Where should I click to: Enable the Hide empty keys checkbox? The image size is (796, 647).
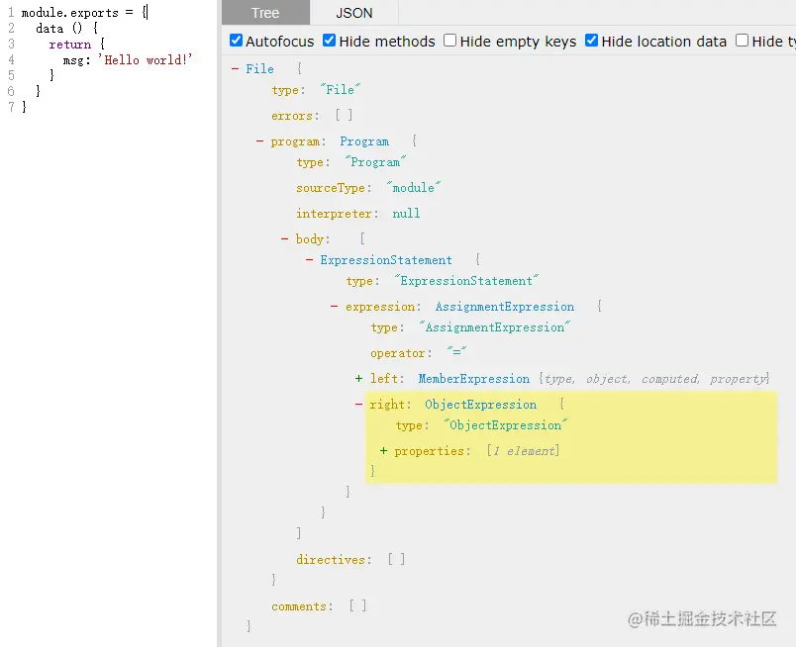tap(449, 41)
